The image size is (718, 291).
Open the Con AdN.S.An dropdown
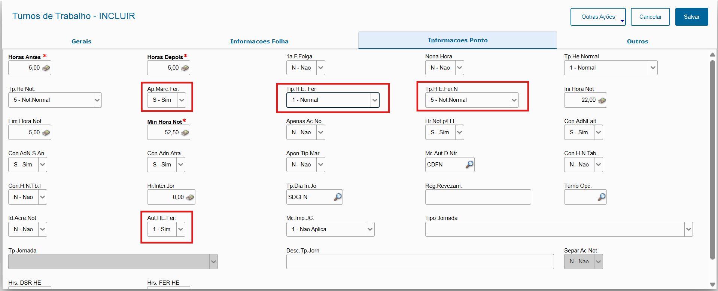tap(42, 165)
